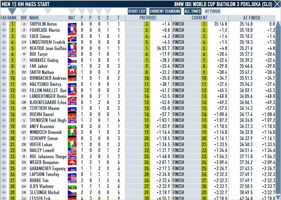Click LAPSHIN Timofey name in results

click(x=45, y=174)
